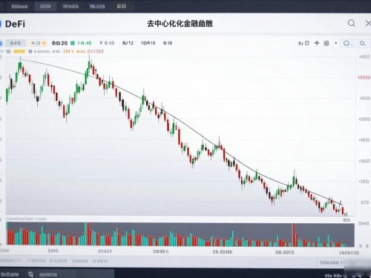Click the taskbar search icon at bottom left
This screenshot has width=371, height=278.
30,274
